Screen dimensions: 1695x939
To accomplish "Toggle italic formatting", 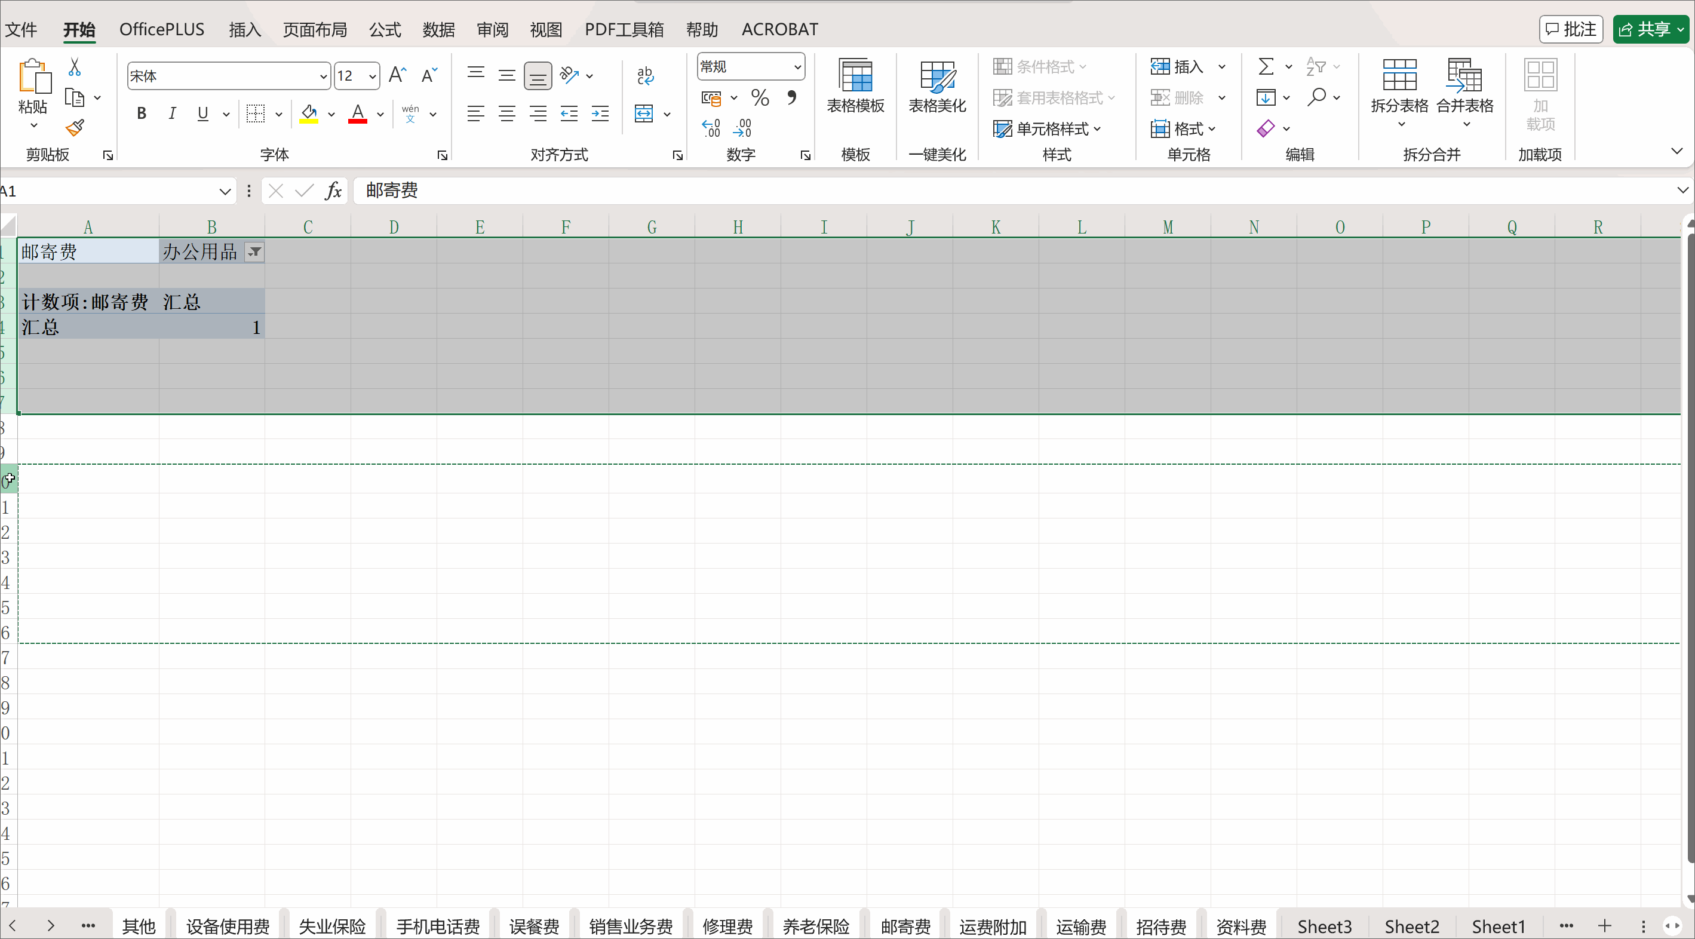I will pyautogui.click(x=173, y=113).
